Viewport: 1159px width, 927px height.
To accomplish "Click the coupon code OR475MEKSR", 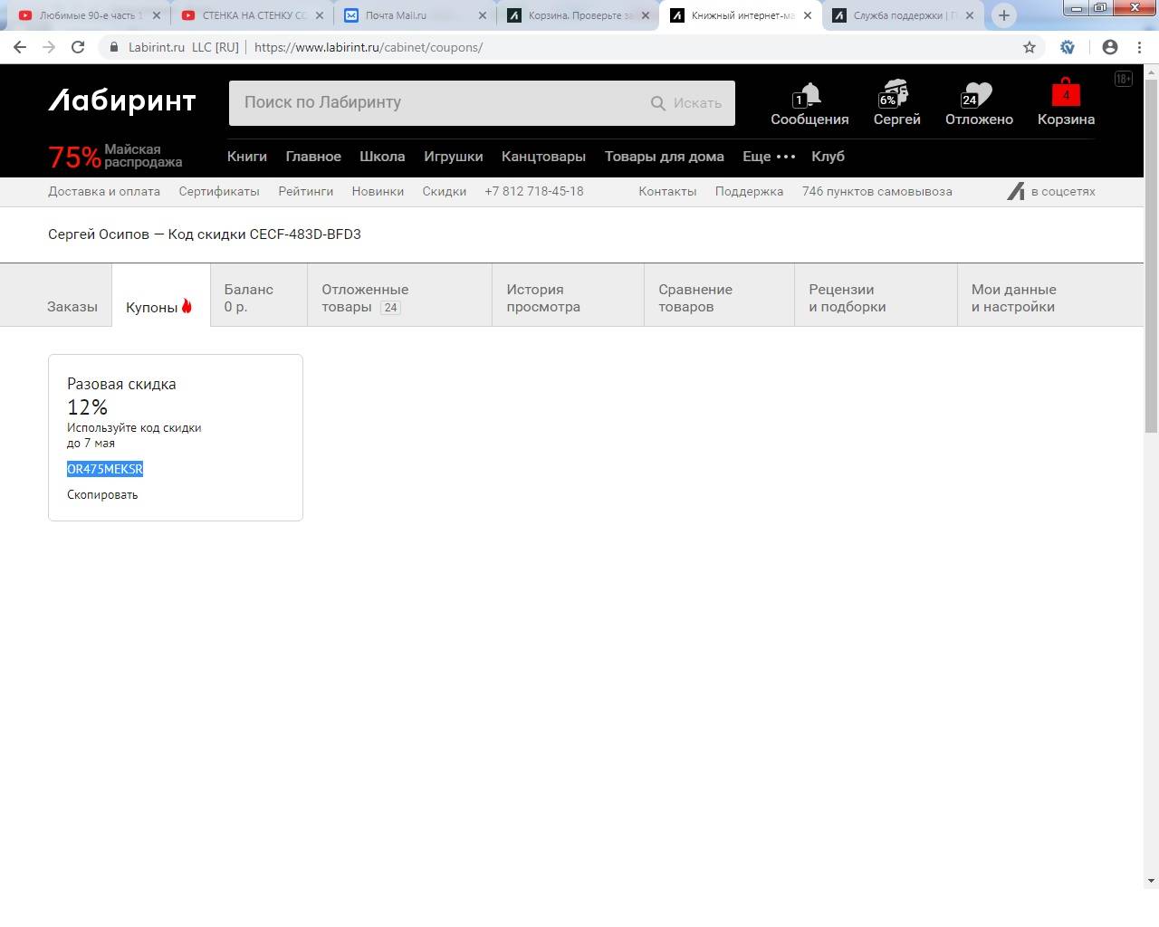I will 105,469.
